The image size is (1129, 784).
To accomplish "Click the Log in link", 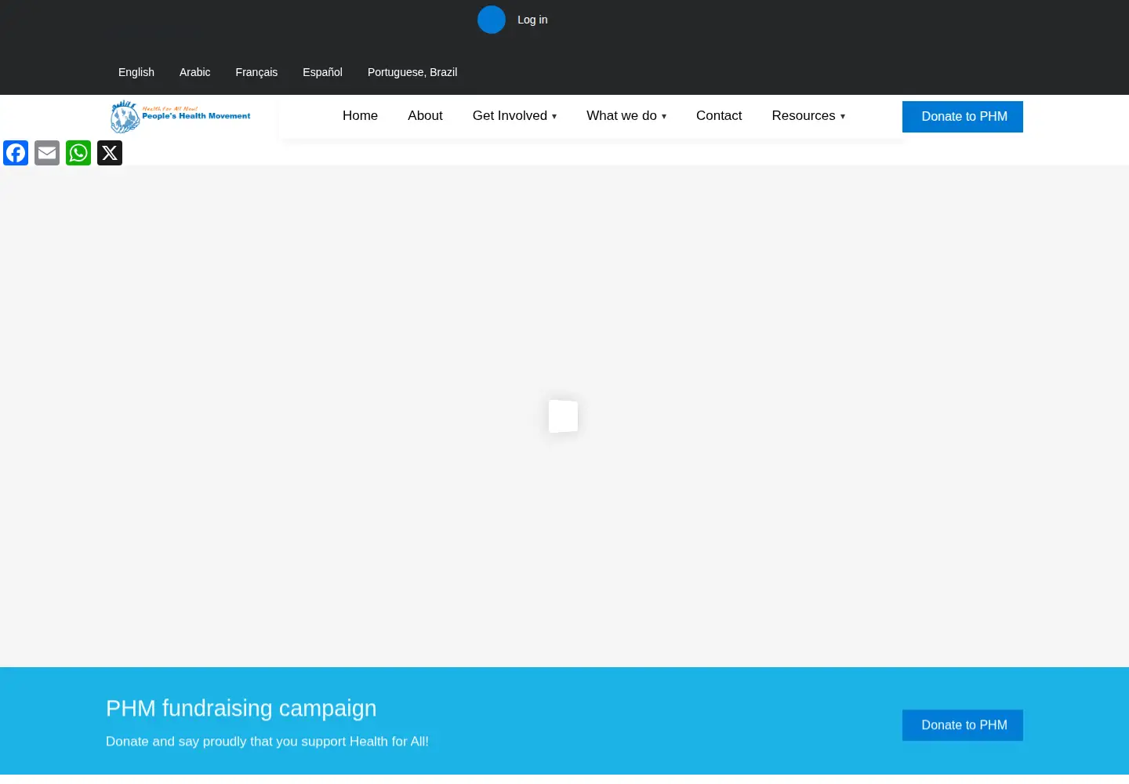I will tap(532, 20).
